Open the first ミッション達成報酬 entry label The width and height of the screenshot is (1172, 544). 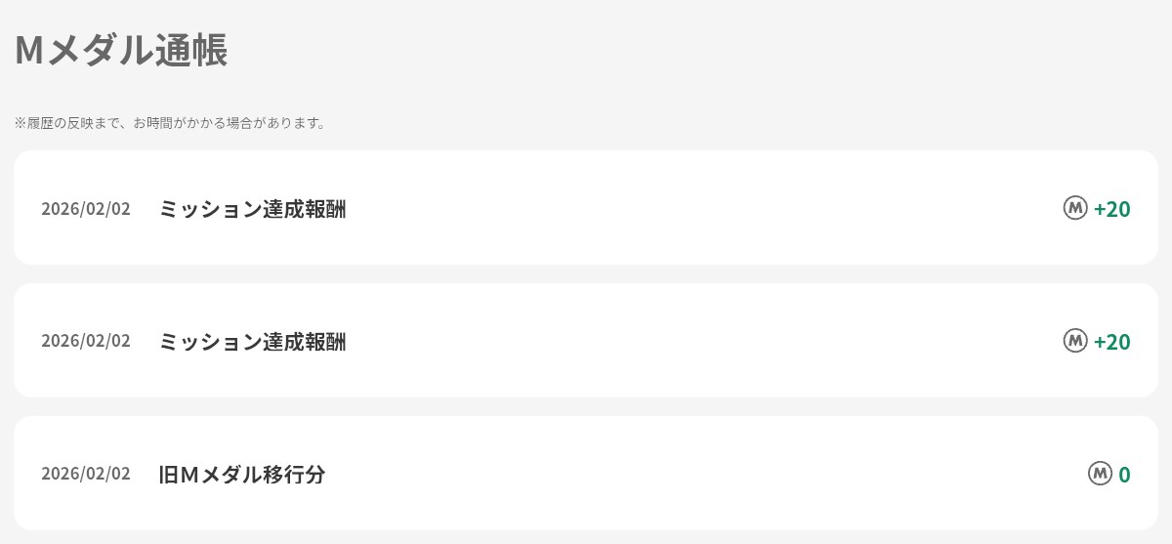point(252,209)
